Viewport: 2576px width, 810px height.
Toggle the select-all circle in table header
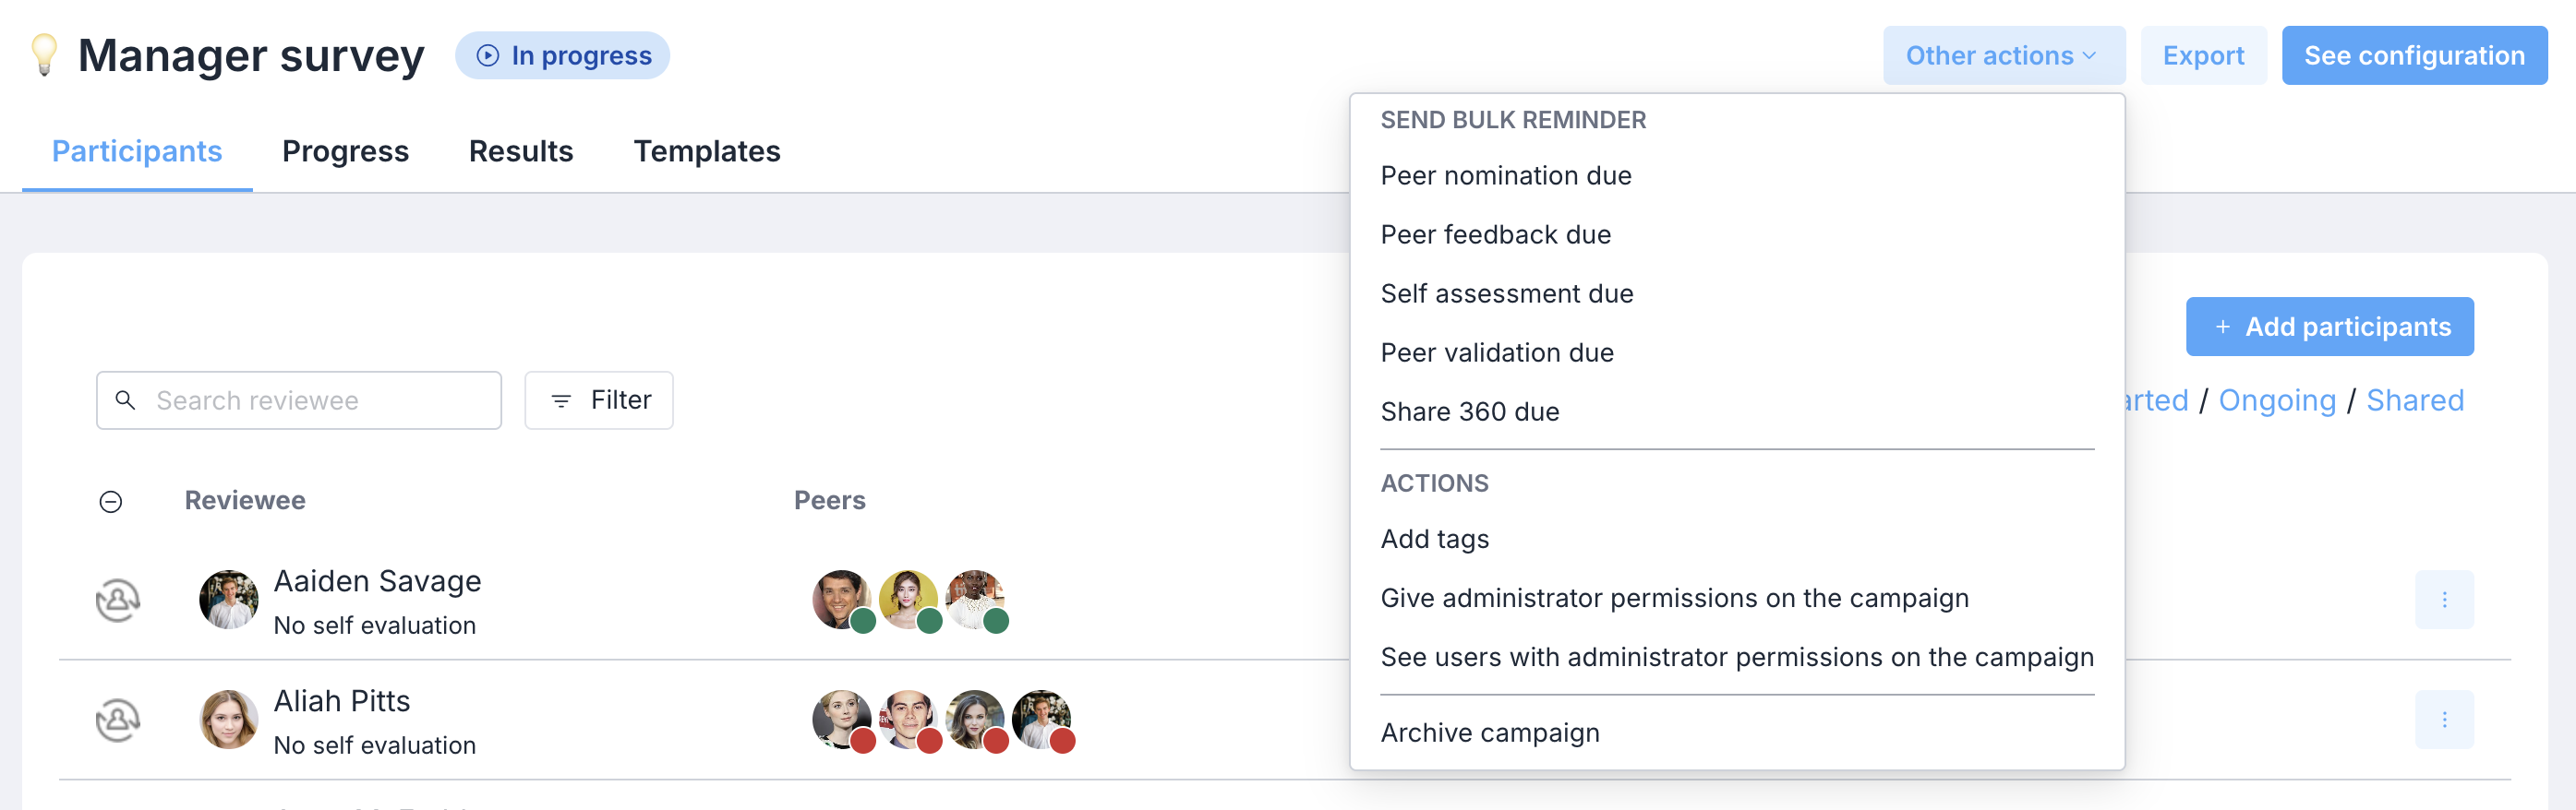pyautogui.click(x=111, y=501)
